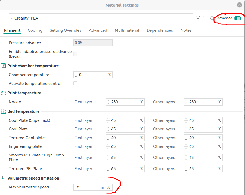Close the Material settings dialog
The height and width of the screenshot is (195, 245).
[x=239, y=5]
